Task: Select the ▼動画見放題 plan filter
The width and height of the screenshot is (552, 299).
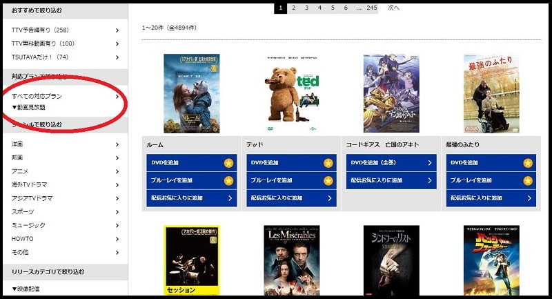Action: click(28, 108)
